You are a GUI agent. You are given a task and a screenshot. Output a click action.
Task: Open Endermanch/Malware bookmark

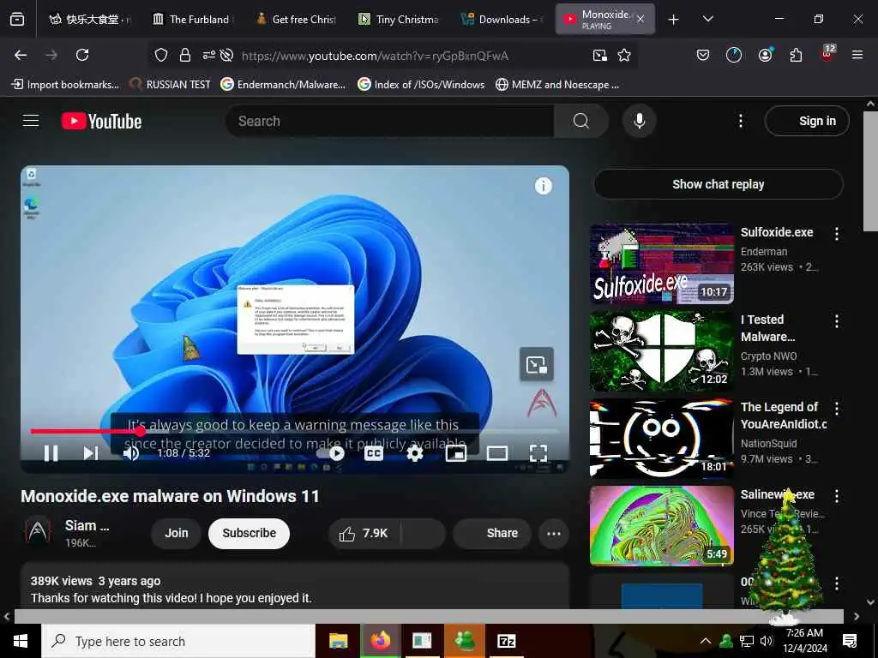[283, 85]
